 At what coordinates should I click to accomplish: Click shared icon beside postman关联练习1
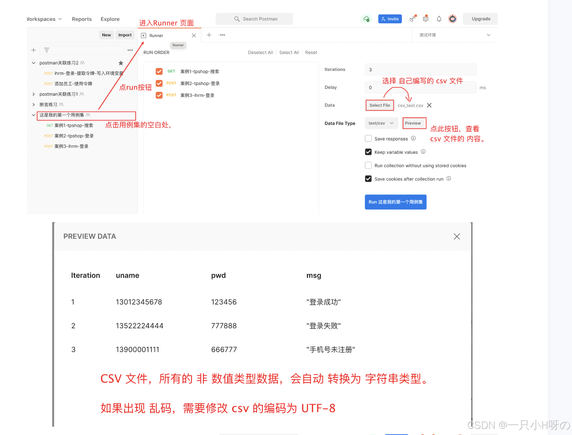82,94
